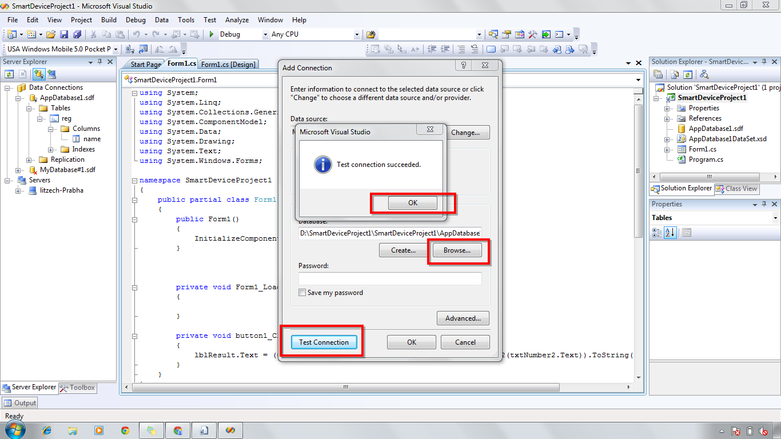
Task: Refresh the Server Explorer
Action: click(x=9, y=74)
